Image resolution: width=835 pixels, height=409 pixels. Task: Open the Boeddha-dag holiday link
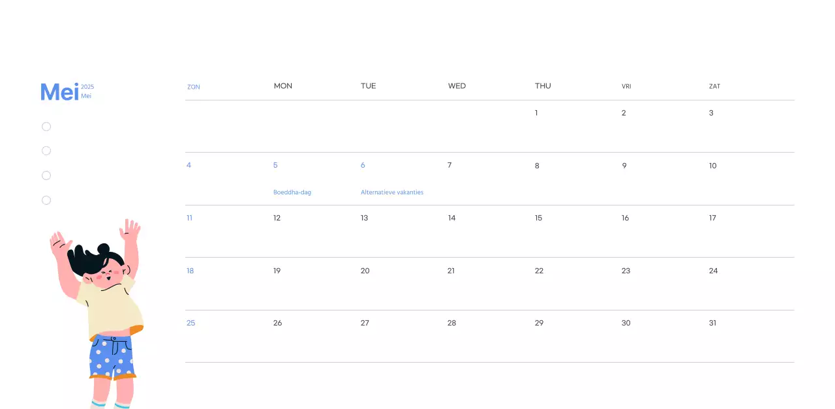(x=292, y=192)
